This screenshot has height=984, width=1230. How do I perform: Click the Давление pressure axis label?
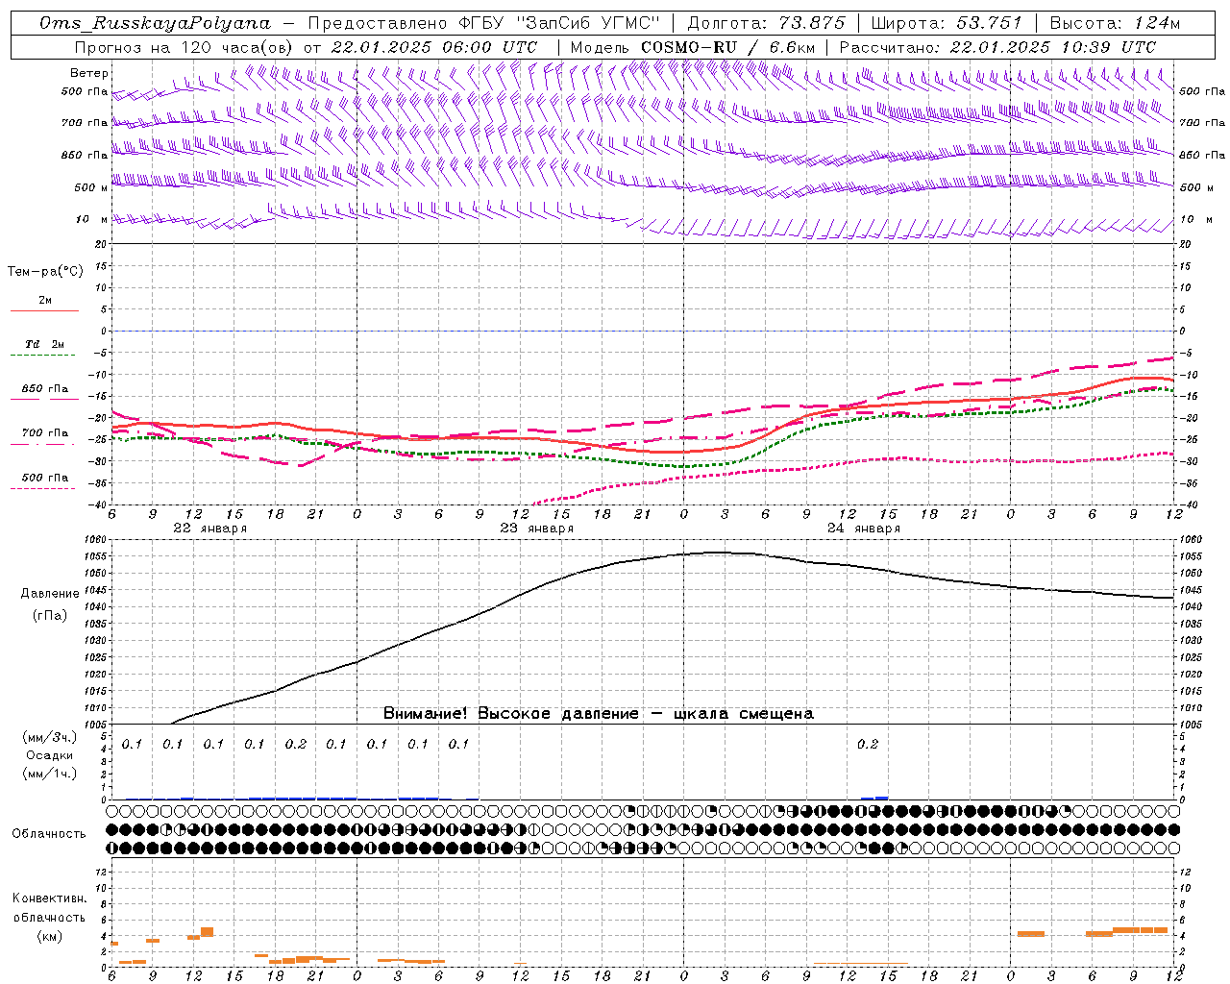click(50, 594)
